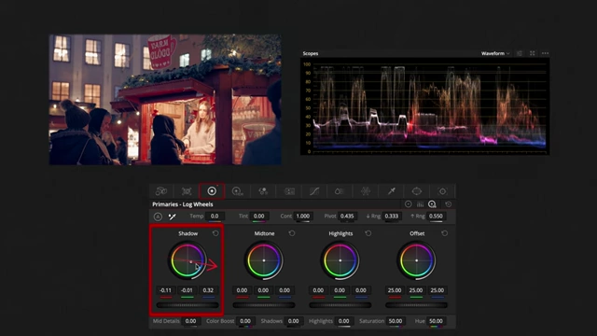Open the Color Warper web icon
This screenshot has width=597, height=336.
(366, 190)
